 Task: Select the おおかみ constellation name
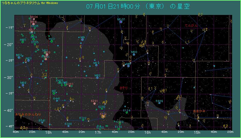(200, 111)
